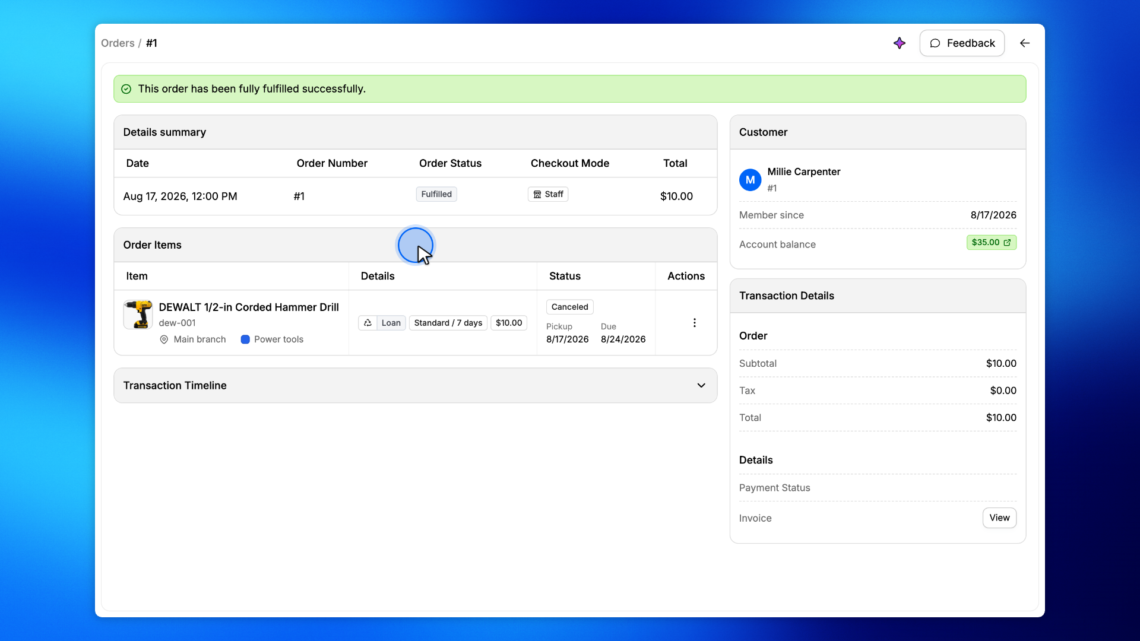The width and height of the screenshot is (1140, 641).
Task: Click the Staff checkout mode badge
Action: [548, 194]
